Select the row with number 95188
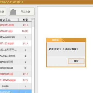Screen dimensions: 93x93 coord(16,86)
